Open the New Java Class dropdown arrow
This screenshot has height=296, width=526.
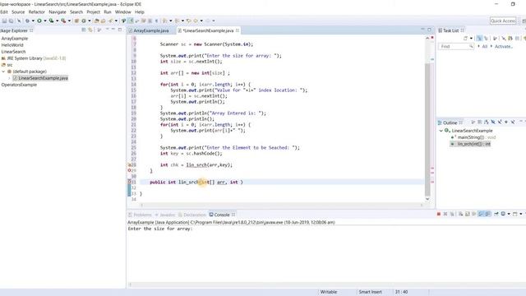click(90, 21)
